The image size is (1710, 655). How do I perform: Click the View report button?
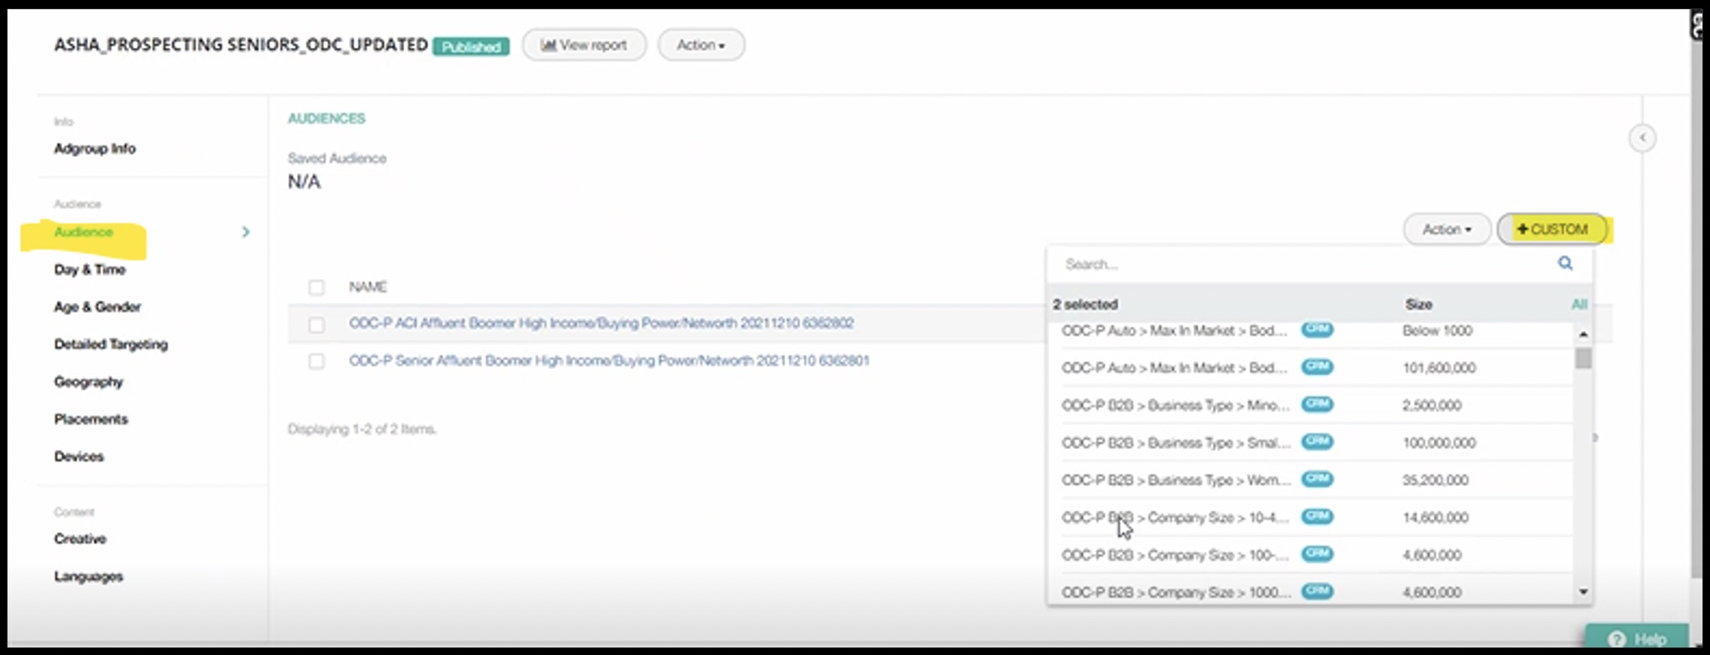click(585, 45)
